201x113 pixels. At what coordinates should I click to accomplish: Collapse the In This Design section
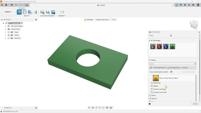149,40
